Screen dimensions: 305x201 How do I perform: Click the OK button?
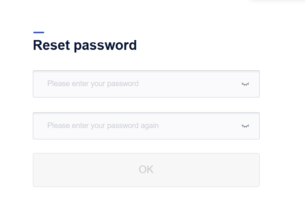click(x=146, y=170)
